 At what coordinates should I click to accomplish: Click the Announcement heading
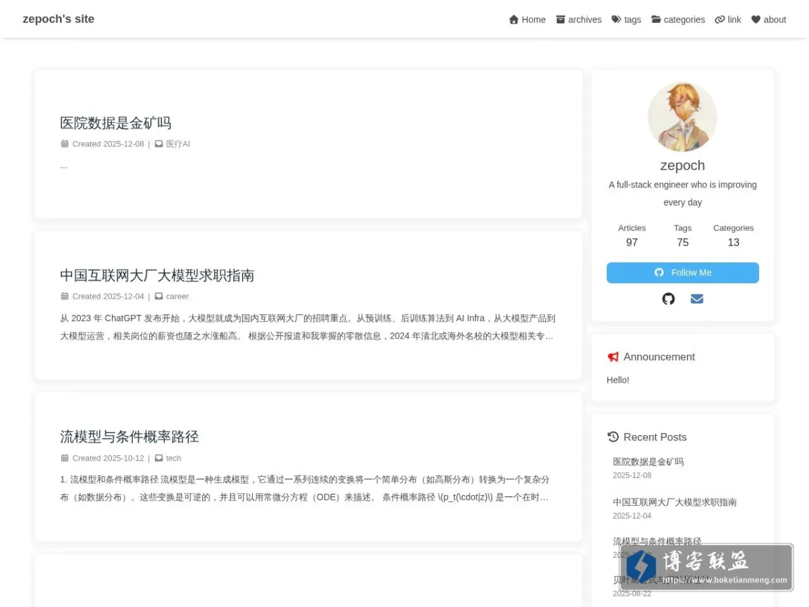tap(659, 357)
